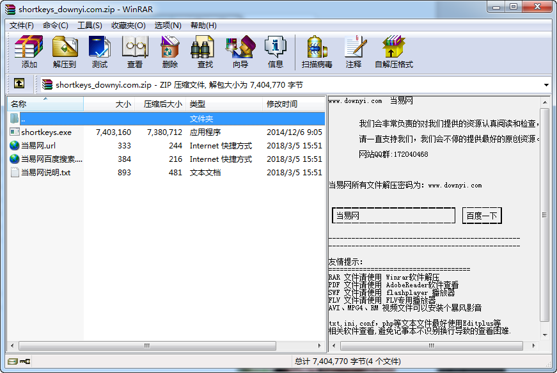Open the 当易网.url shortcut

point(40,145)
